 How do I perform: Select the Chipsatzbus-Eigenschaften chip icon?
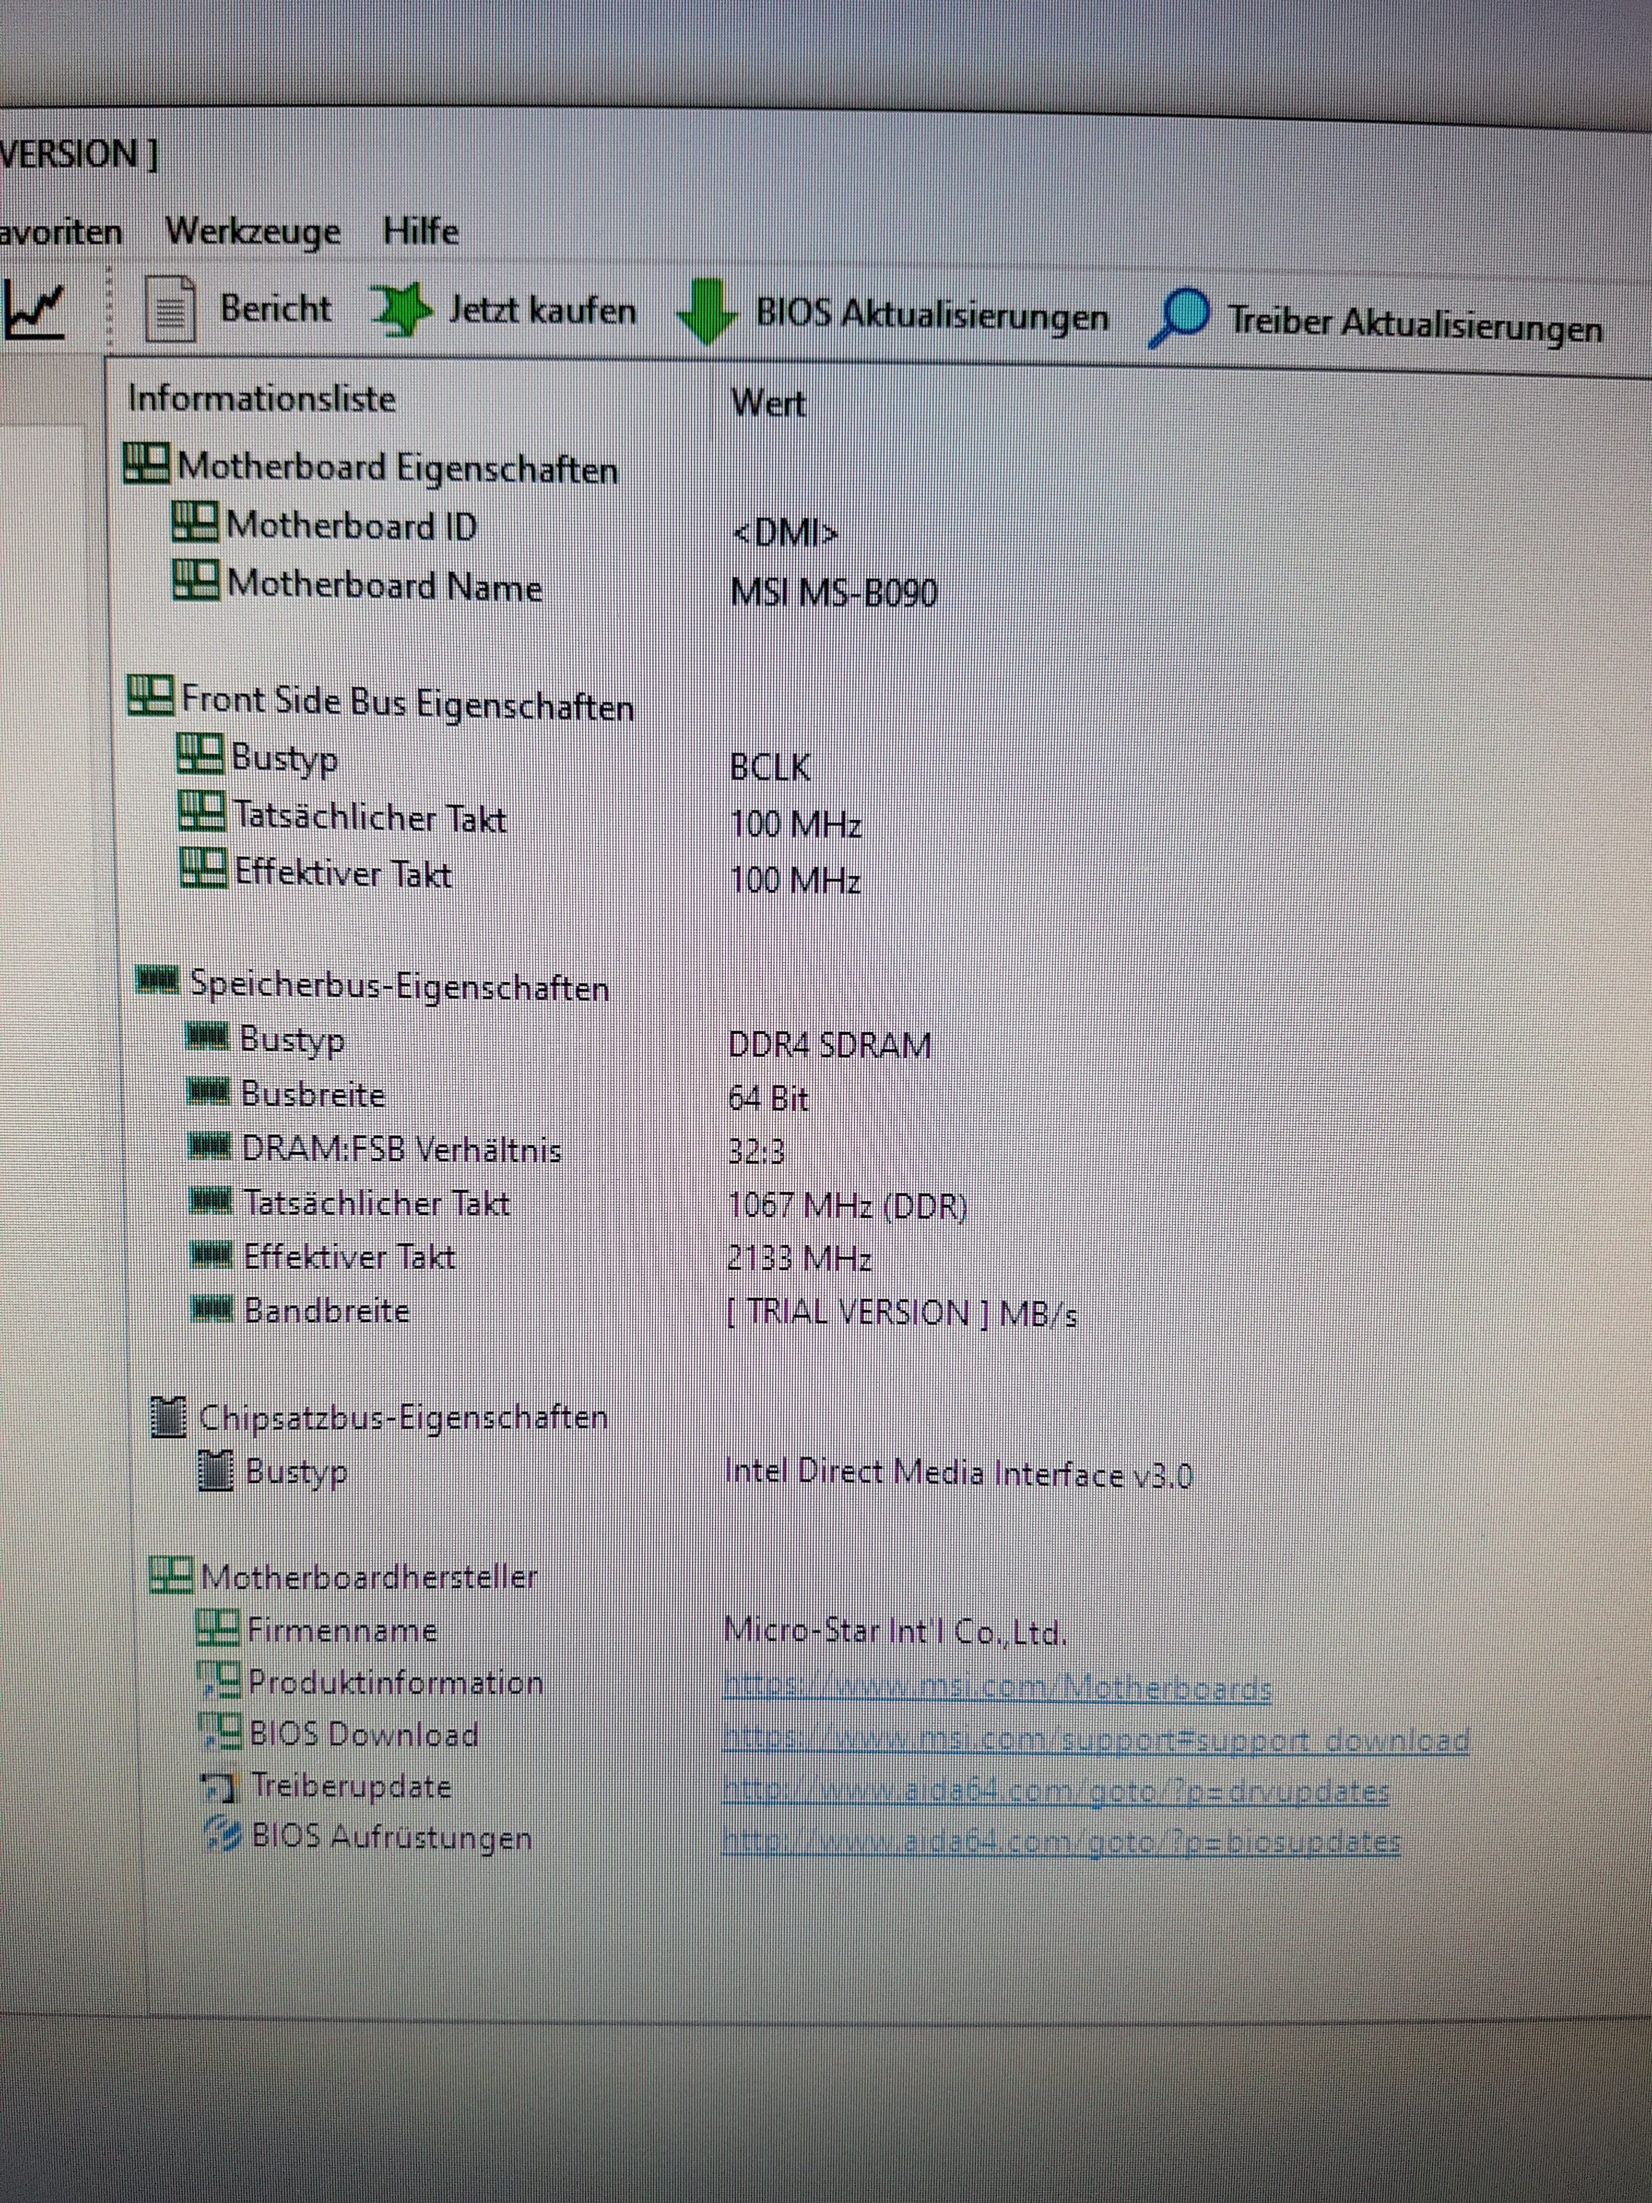(x=168, y=1416)
